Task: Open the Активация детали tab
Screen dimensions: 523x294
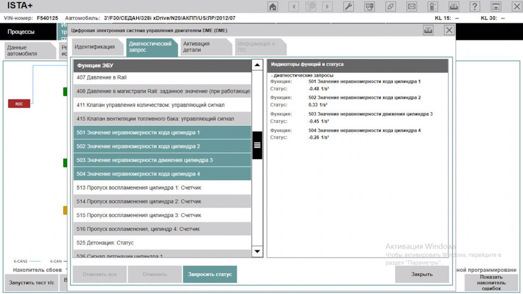Action: (205, 47)
